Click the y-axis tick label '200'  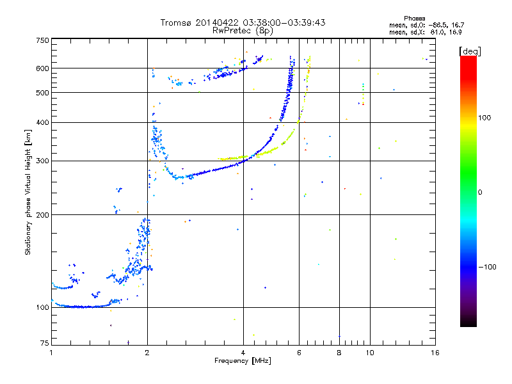click(x=42, y=215)
